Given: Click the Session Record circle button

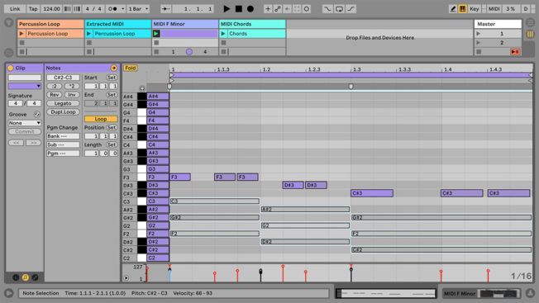Looking at the screenshot, I should [x=306, y=8].
